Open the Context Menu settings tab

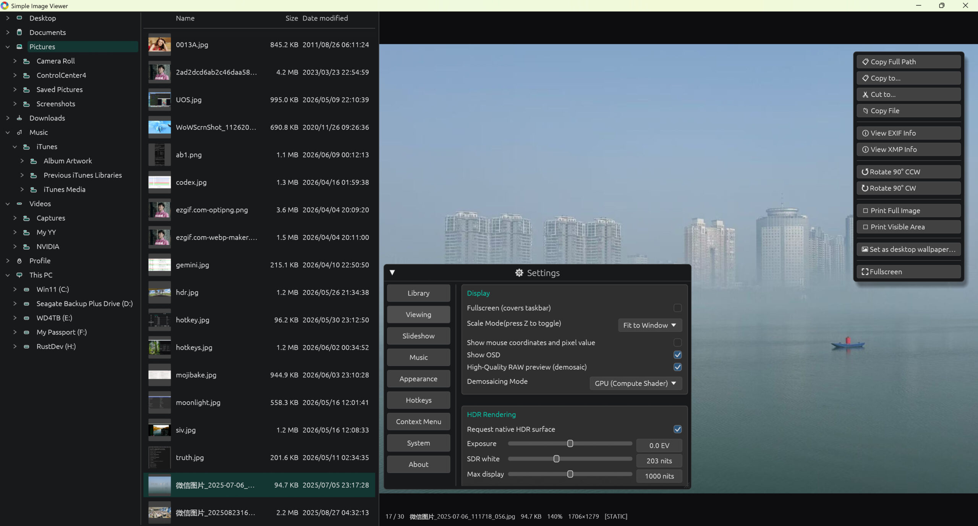tap(418, 422)
